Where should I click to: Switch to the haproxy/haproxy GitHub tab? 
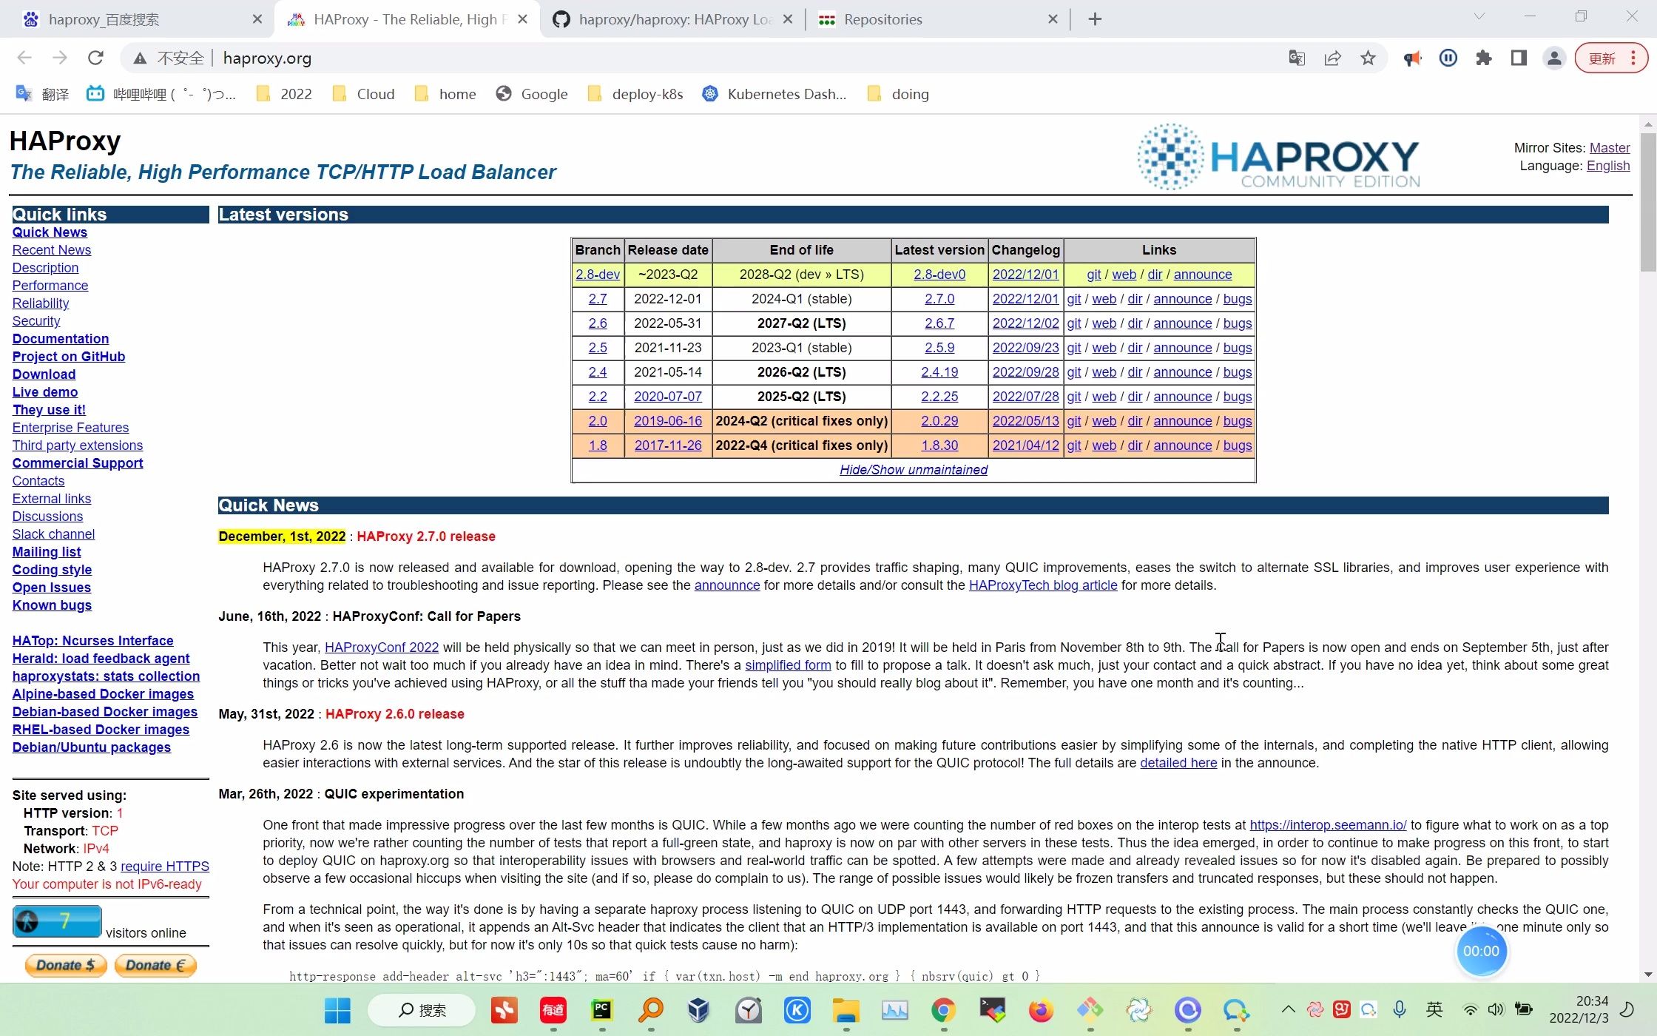(x=673, y=19)
